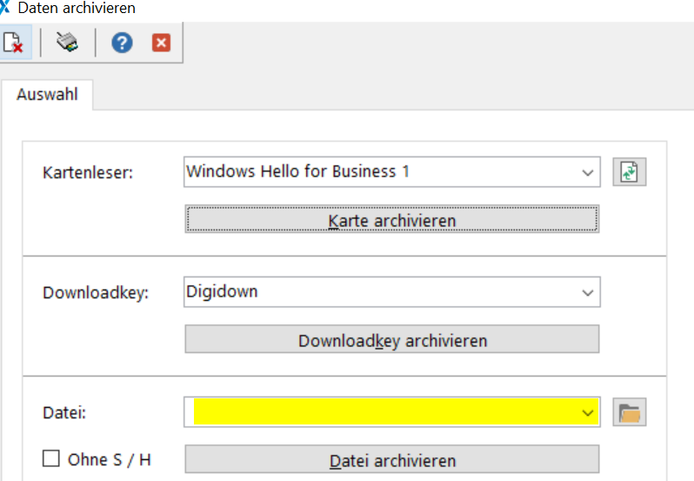
Task: Switch to the Auswahl tab
Action: point(47,94)
